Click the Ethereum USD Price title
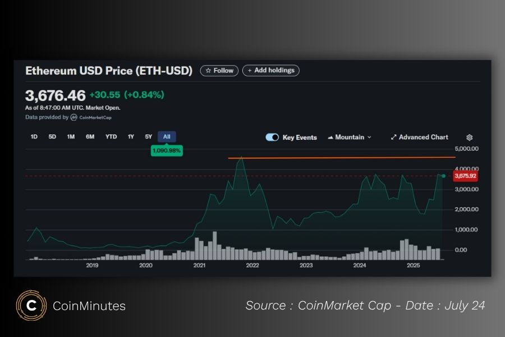505x337 pixels. (x=109, y=71)
